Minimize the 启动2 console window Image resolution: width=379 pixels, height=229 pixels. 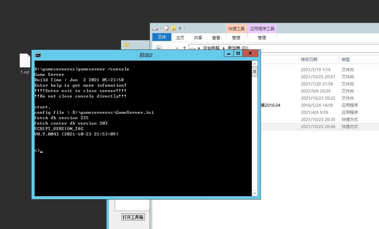point(229,53)
